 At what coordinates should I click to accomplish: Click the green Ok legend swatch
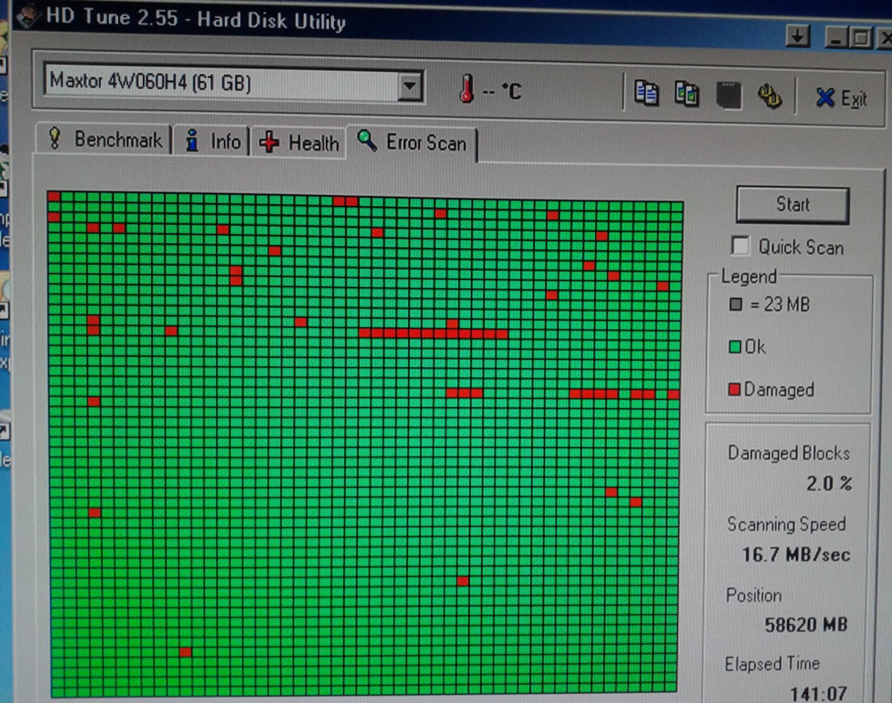coord(735,347)
